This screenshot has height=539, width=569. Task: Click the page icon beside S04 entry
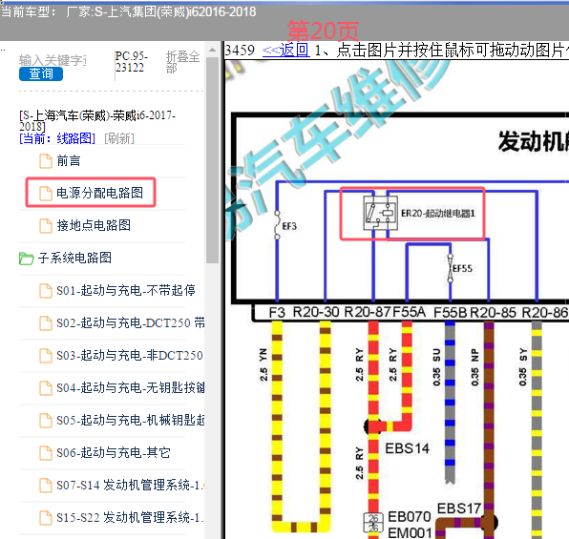coord(46,388)
